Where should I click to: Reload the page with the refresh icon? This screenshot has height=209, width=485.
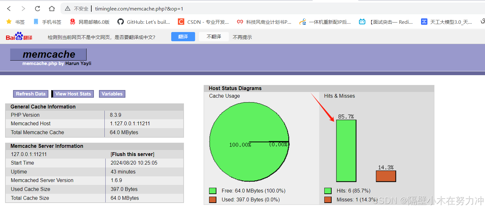click(38, 9)
